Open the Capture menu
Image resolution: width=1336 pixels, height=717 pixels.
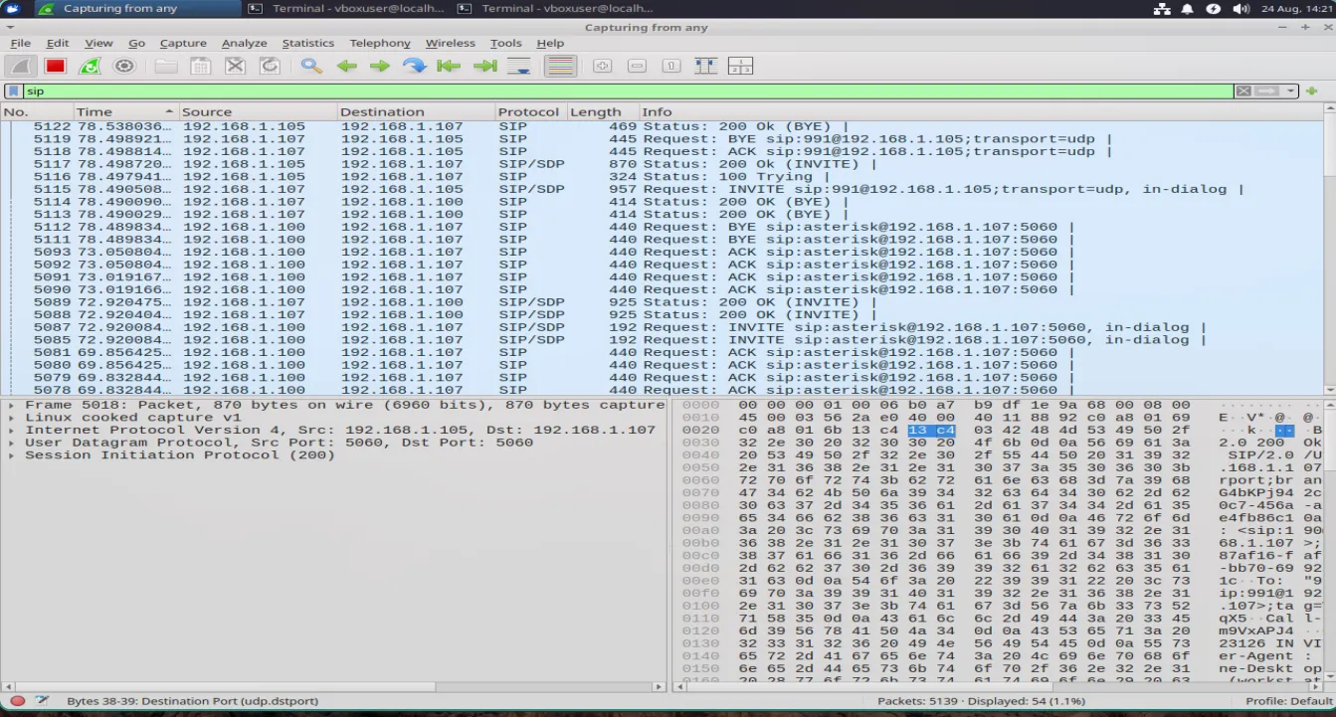183,43
